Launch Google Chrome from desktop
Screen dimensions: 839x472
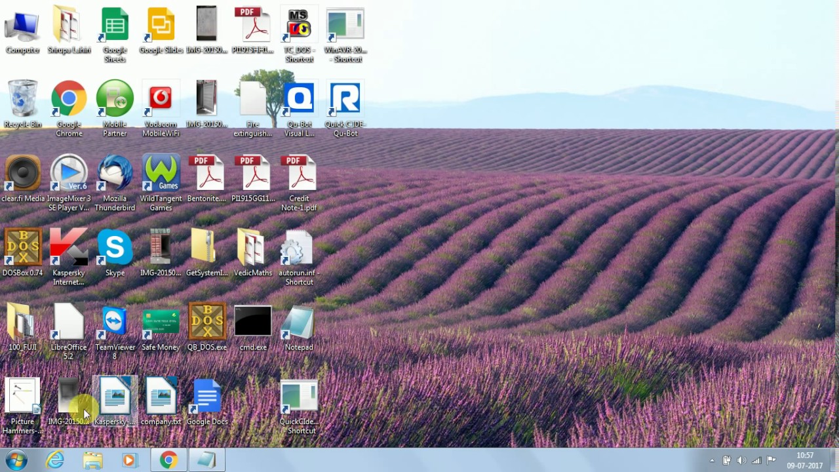(x=69, y=109)
